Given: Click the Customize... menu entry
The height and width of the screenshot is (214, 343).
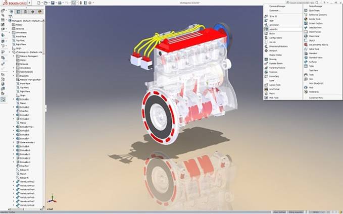Looking at the screenshot, I should (274, 11).
